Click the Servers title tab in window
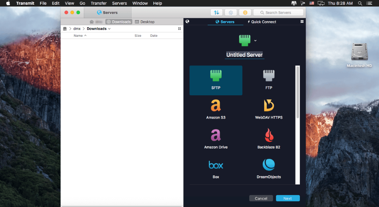Screen dimensions: 379x207 pyautogui.click(x=108, y=12)
